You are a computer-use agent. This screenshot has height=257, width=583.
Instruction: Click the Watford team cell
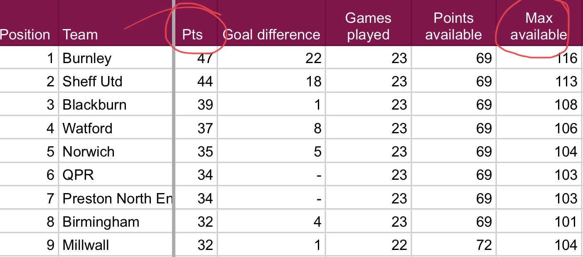87,128
